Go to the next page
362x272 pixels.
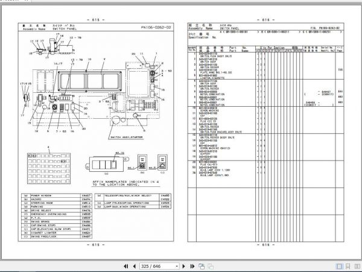(x=184, y=266)
